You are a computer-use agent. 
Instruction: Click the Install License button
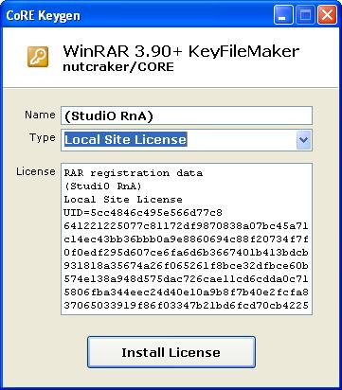(171, 352)
